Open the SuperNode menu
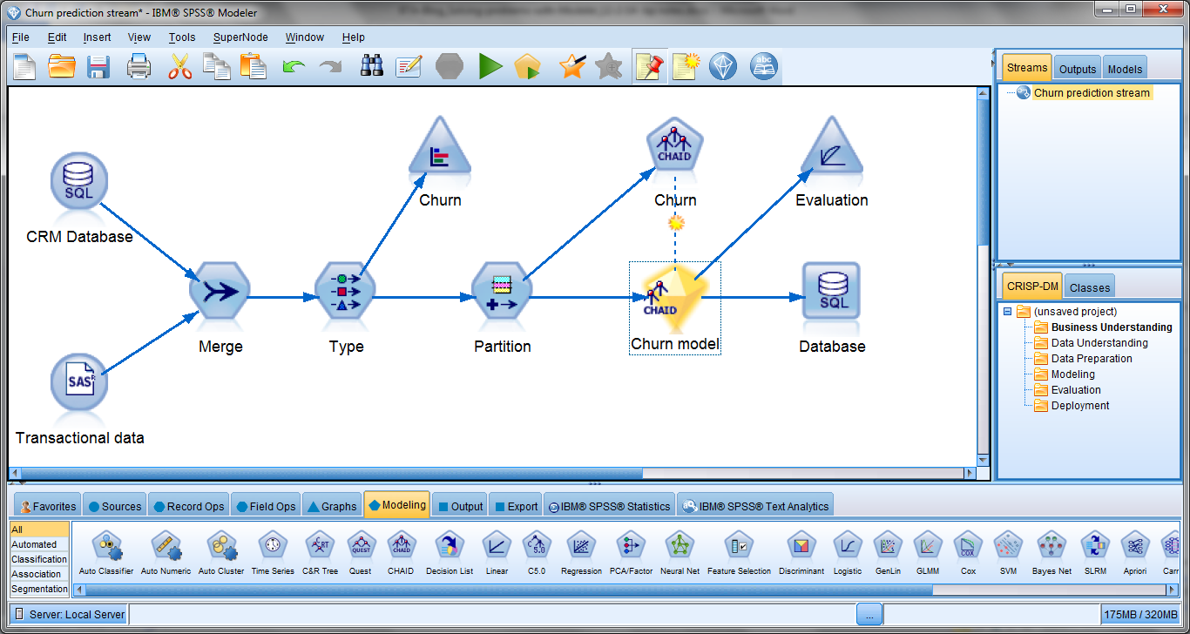 [x=240, y=37]
